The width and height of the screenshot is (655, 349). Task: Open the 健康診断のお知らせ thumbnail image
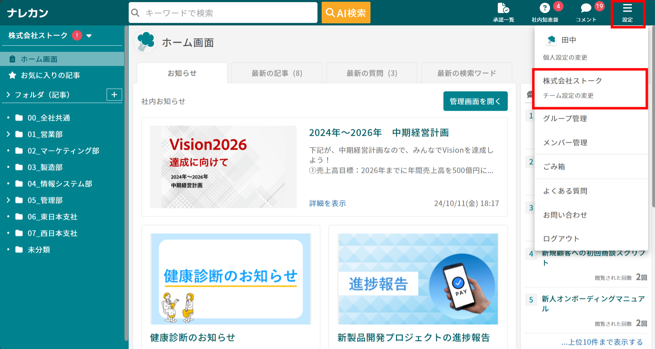click(x=231, y=279)
